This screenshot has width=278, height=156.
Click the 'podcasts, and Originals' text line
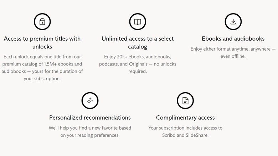tap(138, 64)
